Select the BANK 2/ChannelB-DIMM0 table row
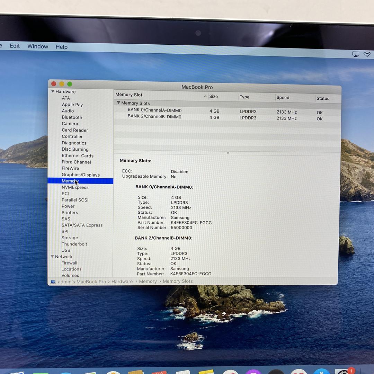Screen dimensions: 374x374 227,118
